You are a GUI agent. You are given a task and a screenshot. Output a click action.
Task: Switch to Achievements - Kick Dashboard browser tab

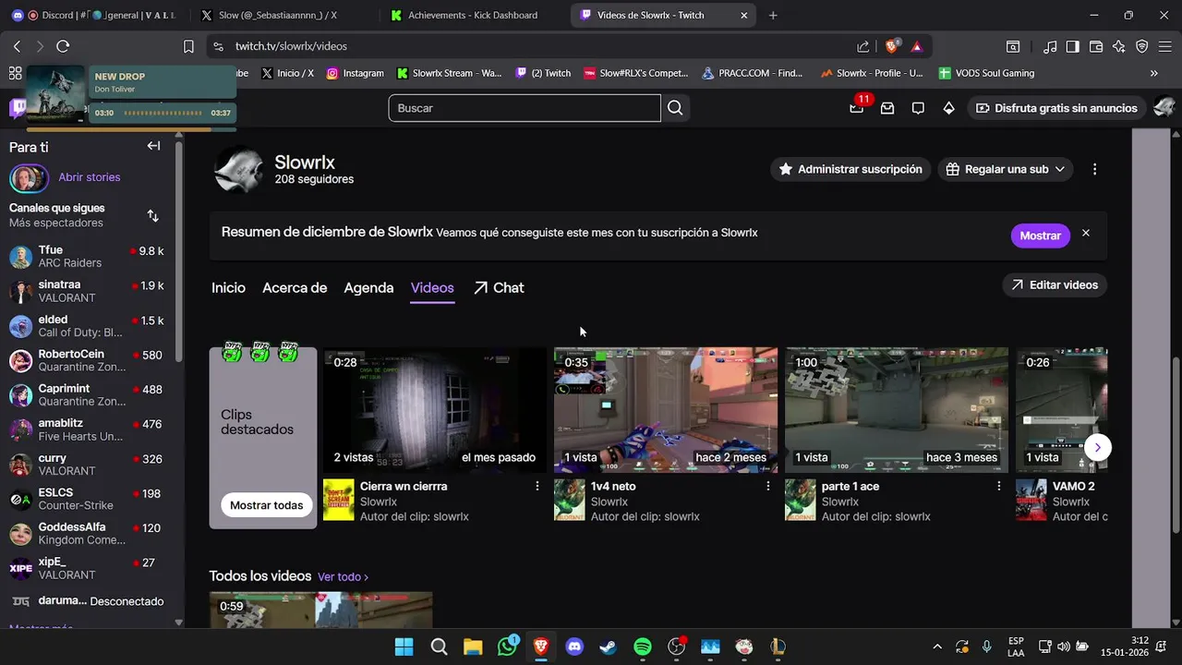[473, 15]
